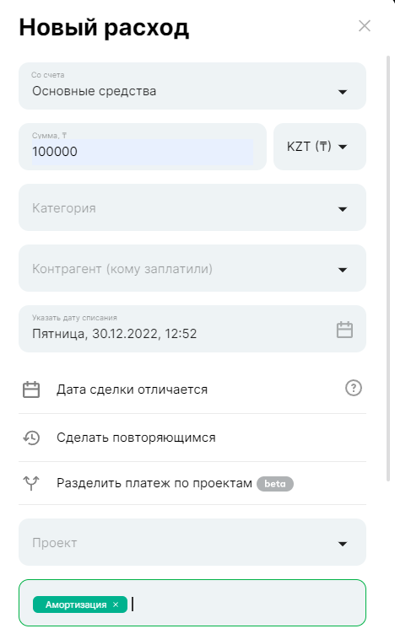Screen dimensions: 395x634
Task: Click calendar icon beside Дата сделки отличается
Action: coord(31,390)
